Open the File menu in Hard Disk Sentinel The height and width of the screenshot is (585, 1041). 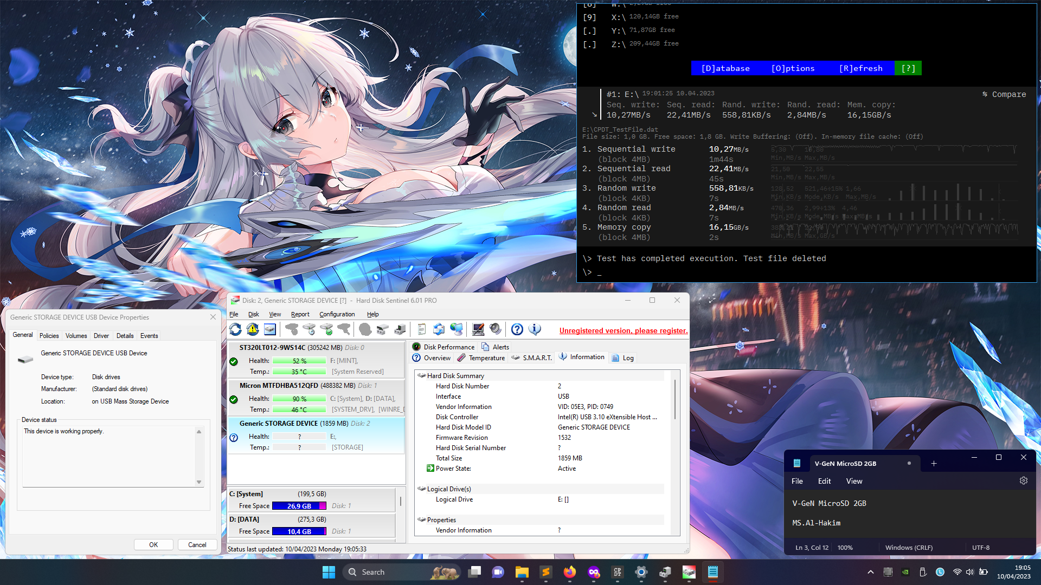click(234, 314)
